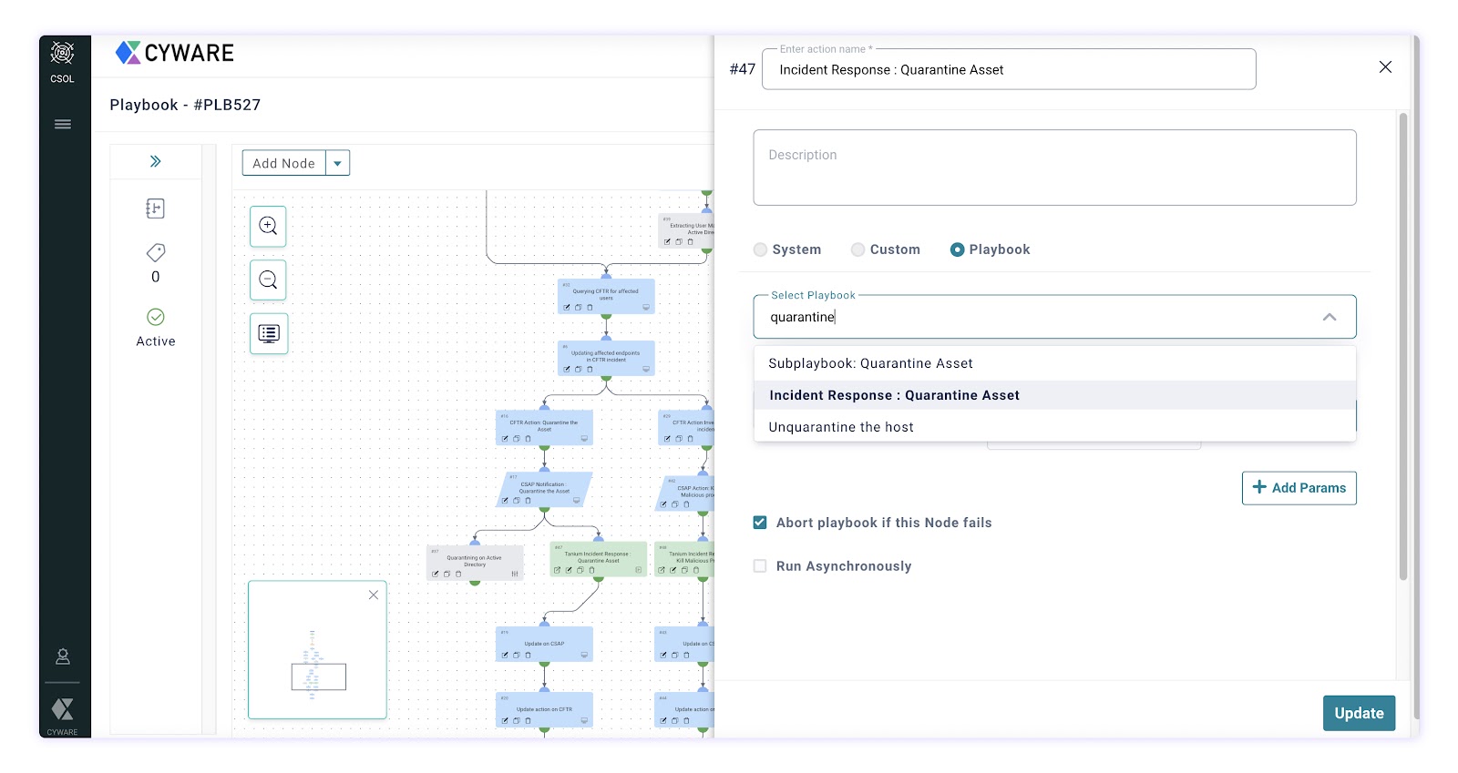Select the Update on CSAP node #19 title
The image size is (1458, 773).
544,644
